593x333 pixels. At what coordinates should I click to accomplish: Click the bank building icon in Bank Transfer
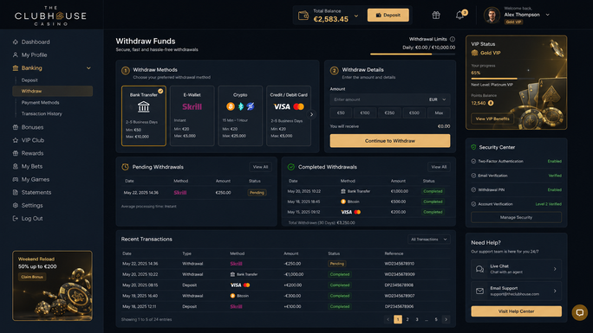pos(143,107)
